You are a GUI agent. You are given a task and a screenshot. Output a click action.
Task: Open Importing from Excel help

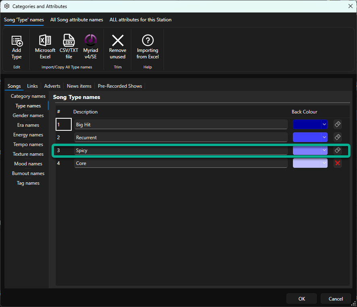click(x=147, y=47)
